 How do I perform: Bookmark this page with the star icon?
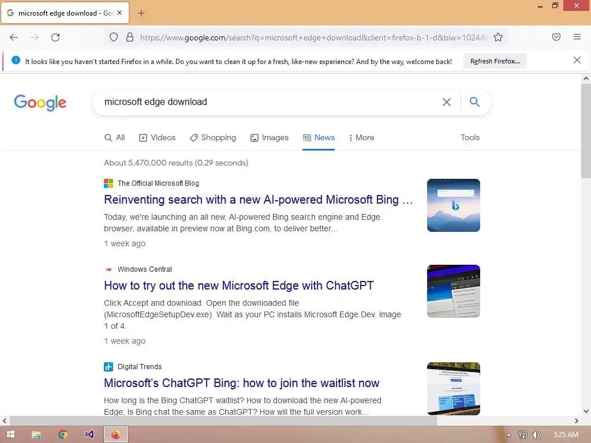click(498, 37)
